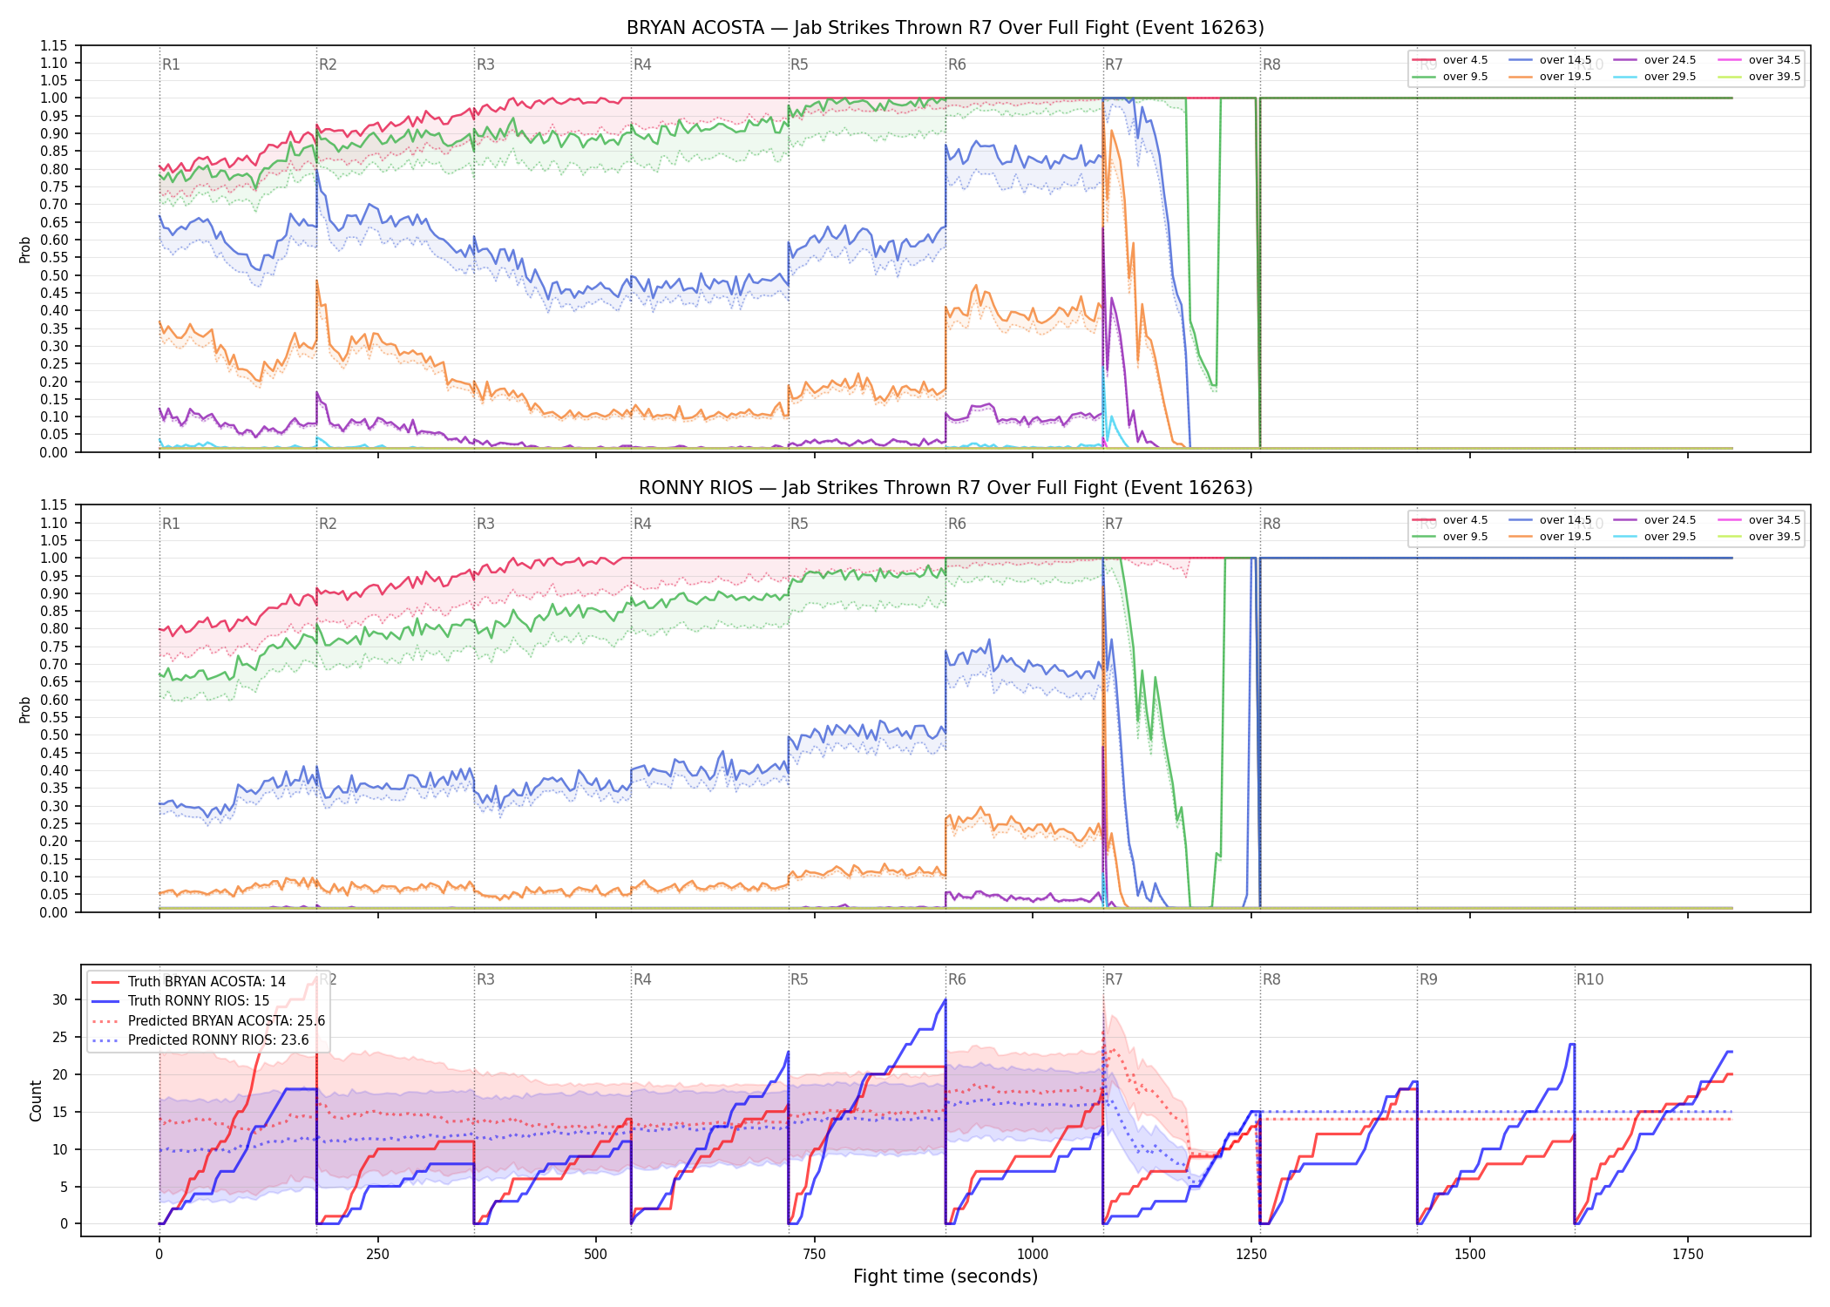The height and width of the screenshot is (1307, 1830).
Task: Click the 0.50 tick on Bryan Acosta Prob axis
Action: click(54, 275)
